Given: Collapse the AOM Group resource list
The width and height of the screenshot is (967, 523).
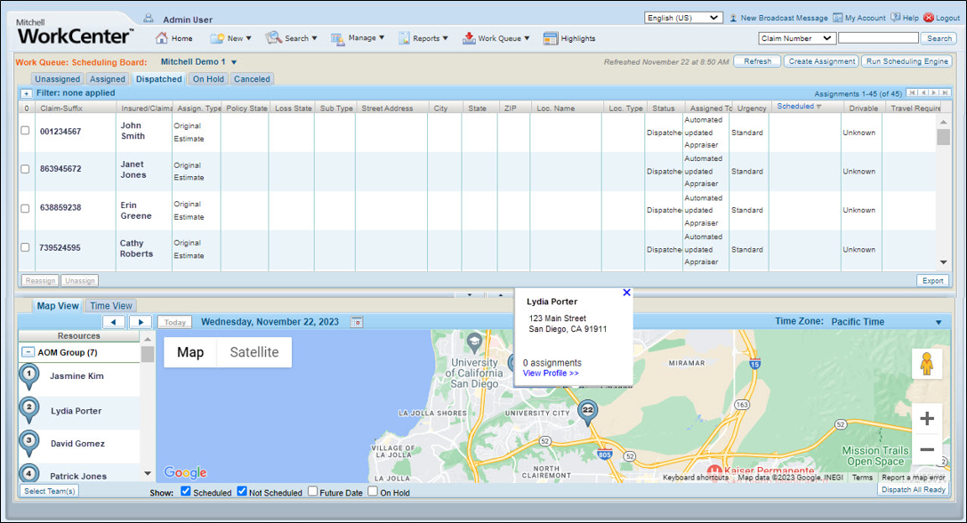Looking at the screenshot, I should pos(28,352).
